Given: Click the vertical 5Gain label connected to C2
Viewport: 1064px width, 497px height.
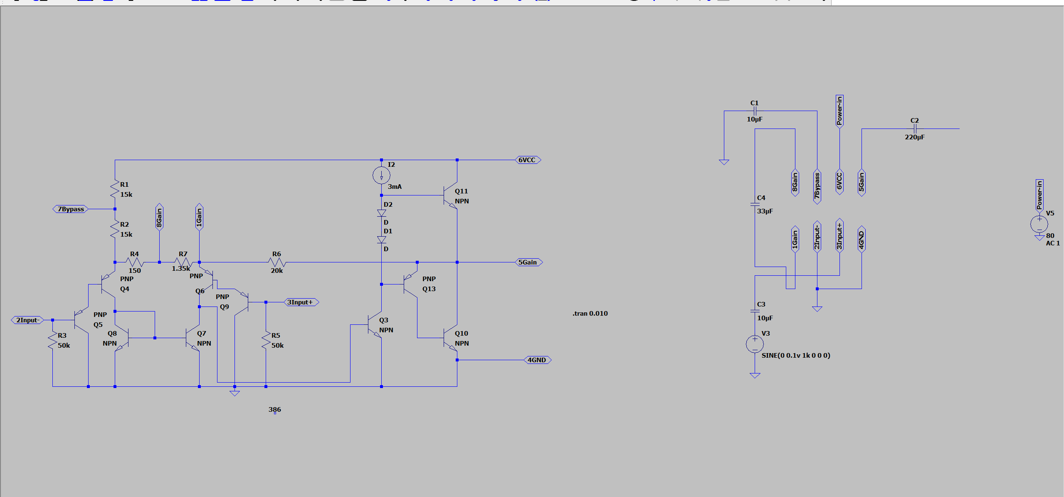Looking at the screenshot, I should tap(862, 182).
